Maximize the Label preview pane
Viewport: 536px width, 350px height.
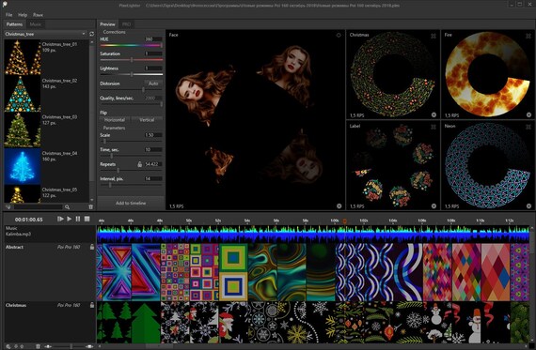(x=434, y=127)
